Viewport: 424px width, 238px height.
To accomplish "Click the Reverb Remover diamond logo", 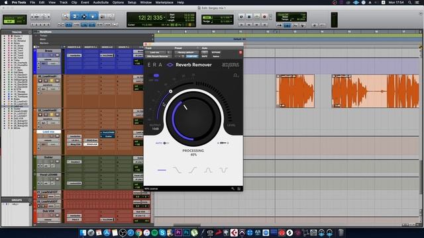I will (x=170, y=65).
